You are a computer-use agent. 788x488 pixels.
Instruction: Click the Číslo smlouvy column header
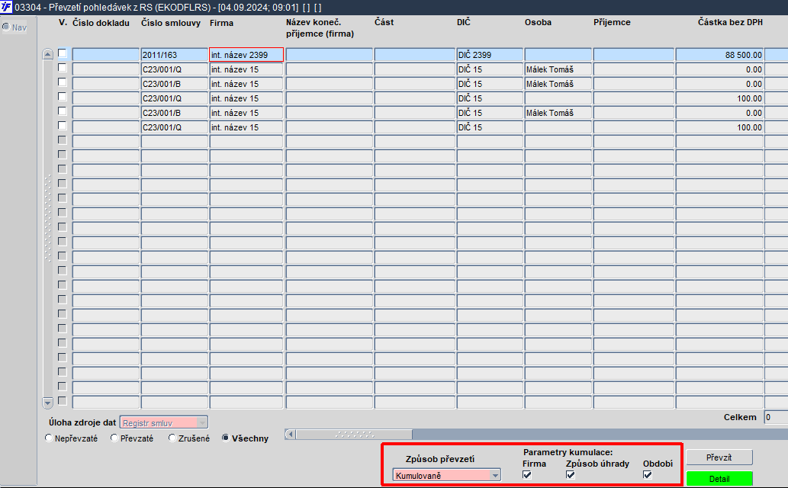coord(171,23)
